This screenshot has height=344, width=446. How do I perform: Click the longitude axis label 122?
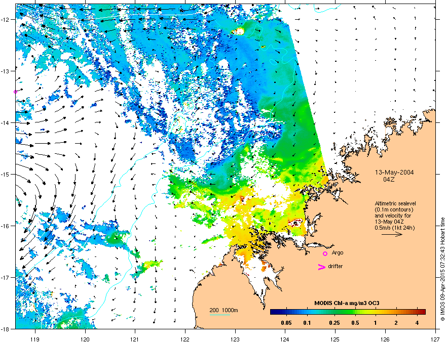pos(185,339)
